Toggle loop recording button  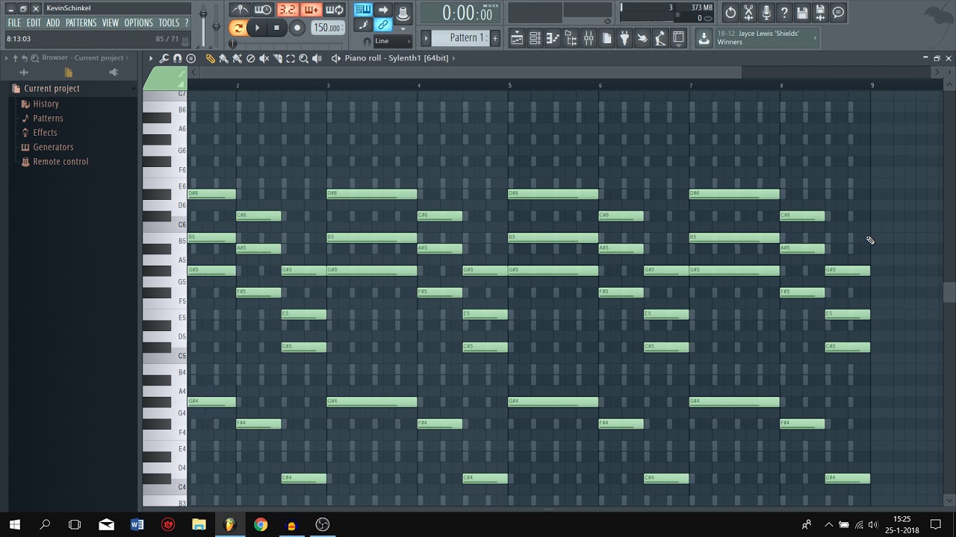coord(335,10)
